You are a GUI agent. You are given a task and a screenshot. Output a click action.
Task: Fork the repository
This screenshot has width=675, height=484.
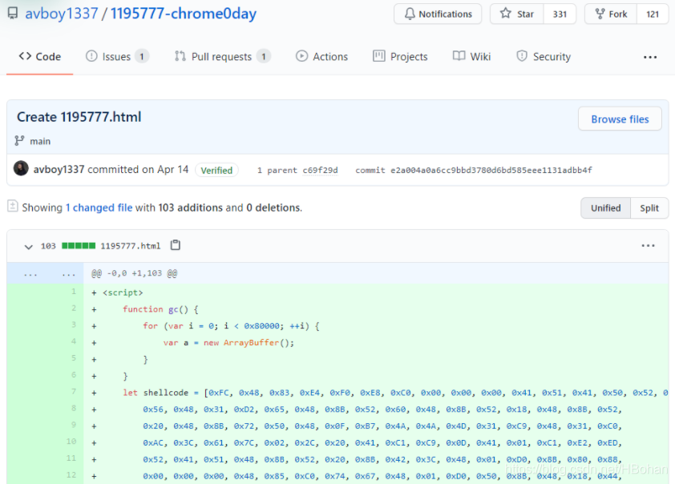coord(611,14)
